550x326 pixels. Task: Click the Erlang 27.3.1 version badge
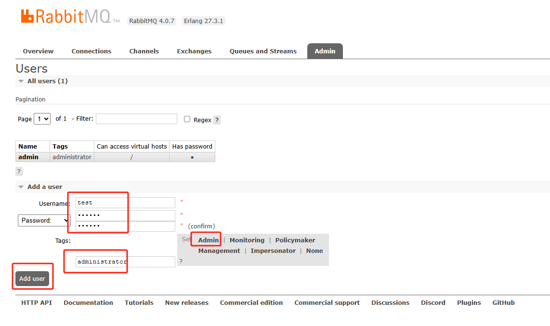(203, 21)
